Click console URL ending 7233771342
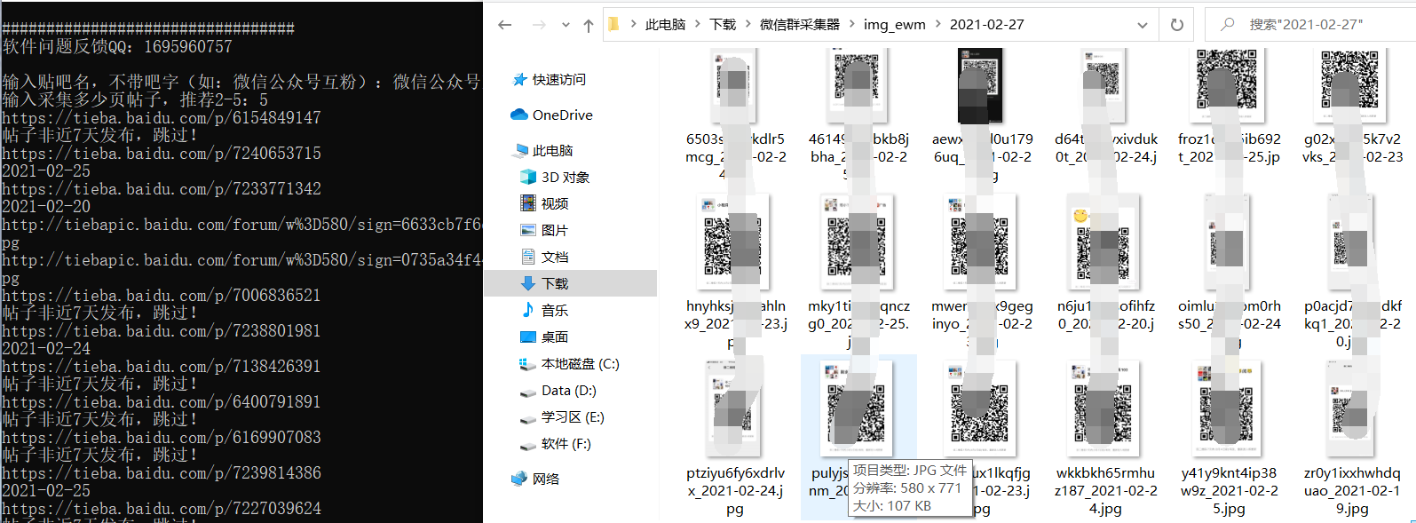1416x523 pixels. click(x=161, y=189)
